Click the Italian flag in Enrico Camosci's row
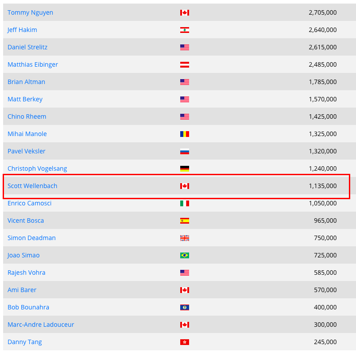The height and width of the screenshot is (357, 356). 185,204
